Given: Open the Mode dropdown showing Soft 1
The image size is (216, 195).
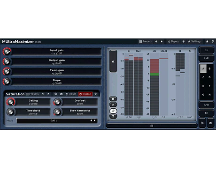Looking at the screenshot, I should tap(54, 120).
